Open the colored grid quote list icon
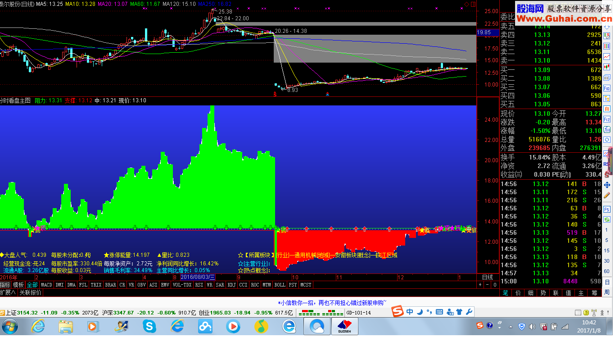 click(607, 46)
